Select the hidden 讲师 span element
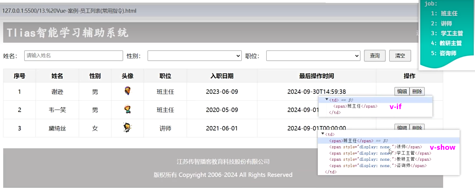475x191 pixels. [375, 147]
